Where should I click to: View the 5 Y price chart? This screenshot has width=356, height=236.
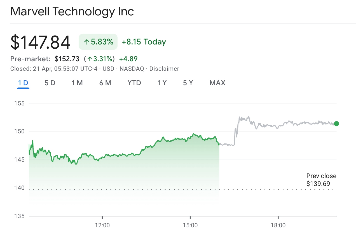(188, 83)
